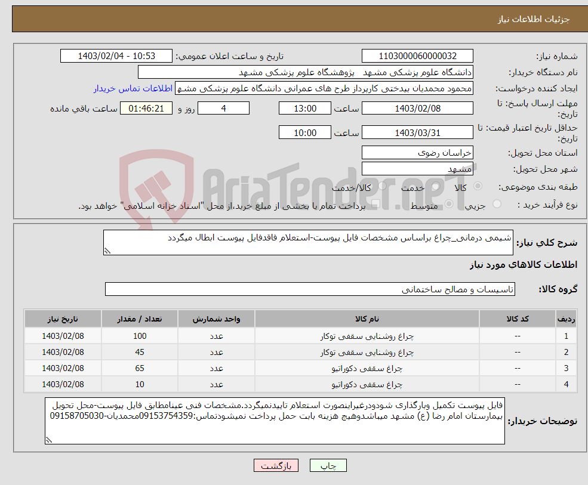Click the شماره نیاز field 1103000060000032
This screenshot has width=588, height=485.
point(417,56)
